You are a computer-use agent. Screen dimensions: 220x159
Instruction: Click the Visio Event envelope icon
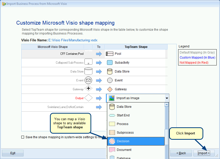click(x=88, y=80)
